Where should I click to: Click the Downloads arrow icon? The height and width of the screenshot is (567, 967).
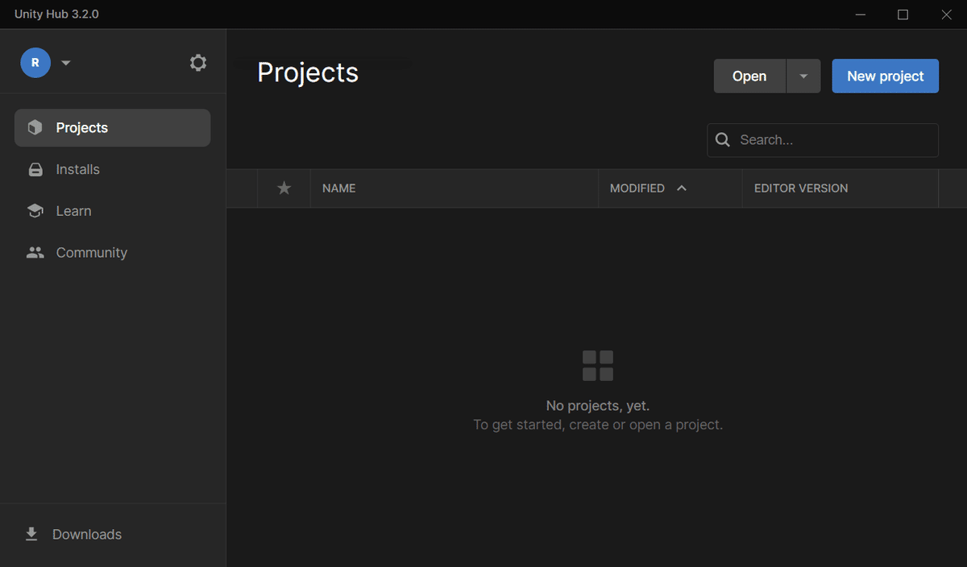pos(31,534)
